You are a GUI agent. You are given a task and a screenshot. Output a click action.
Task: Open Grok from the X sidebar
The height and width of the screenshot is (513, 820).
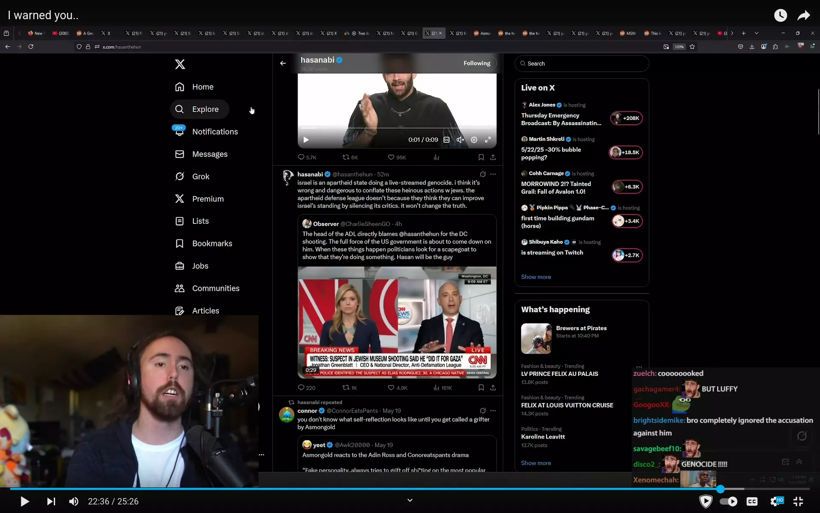point(192,176)
